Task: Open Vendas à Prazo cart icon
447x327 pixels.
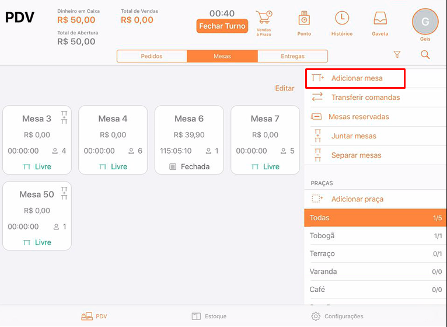Action: 264,18
